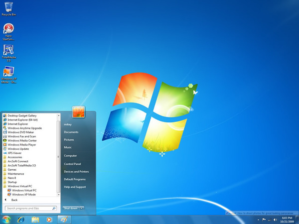
Task: Select the Windows XP Mode desktop shortcut
Action: pyautogui.click(x=9, y=75)
